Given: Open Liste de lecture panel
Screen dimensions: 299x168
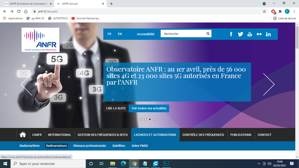Looking at the screenshot, I should pos(284,18).
